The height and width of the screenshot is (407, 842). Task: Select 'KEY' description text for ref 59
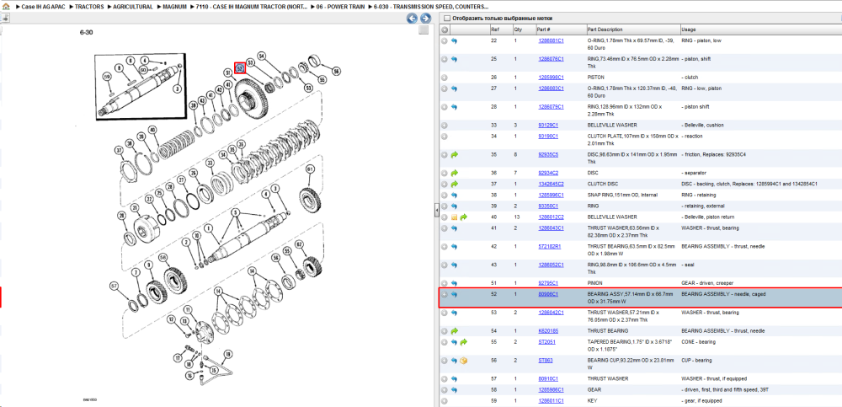[x=592, y=400]
